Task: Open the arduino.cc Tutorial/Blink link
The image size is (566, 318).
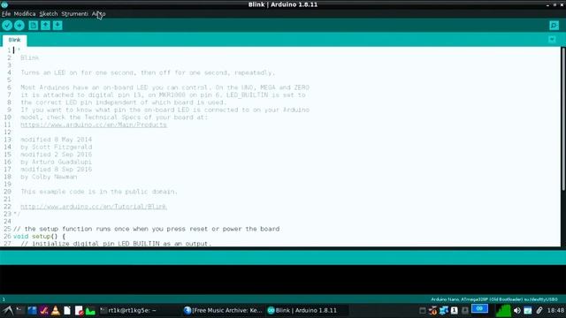Action: point(94,207)
